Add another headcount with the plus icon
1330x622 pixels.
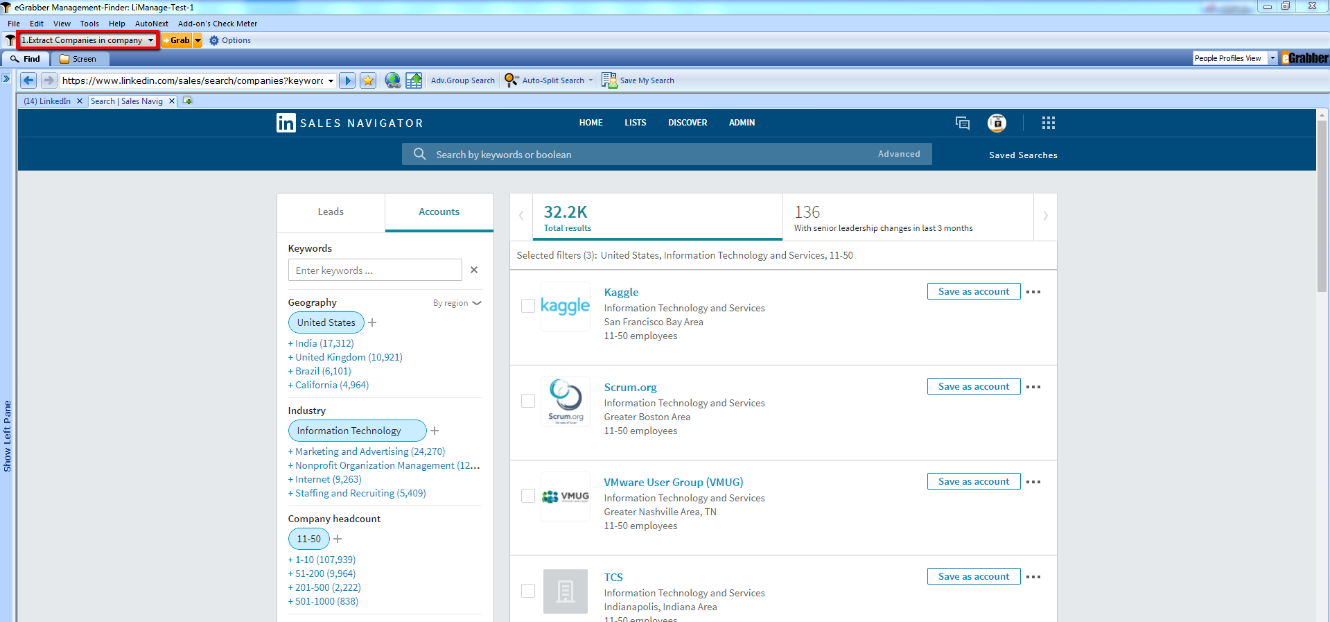pos(338,539)
